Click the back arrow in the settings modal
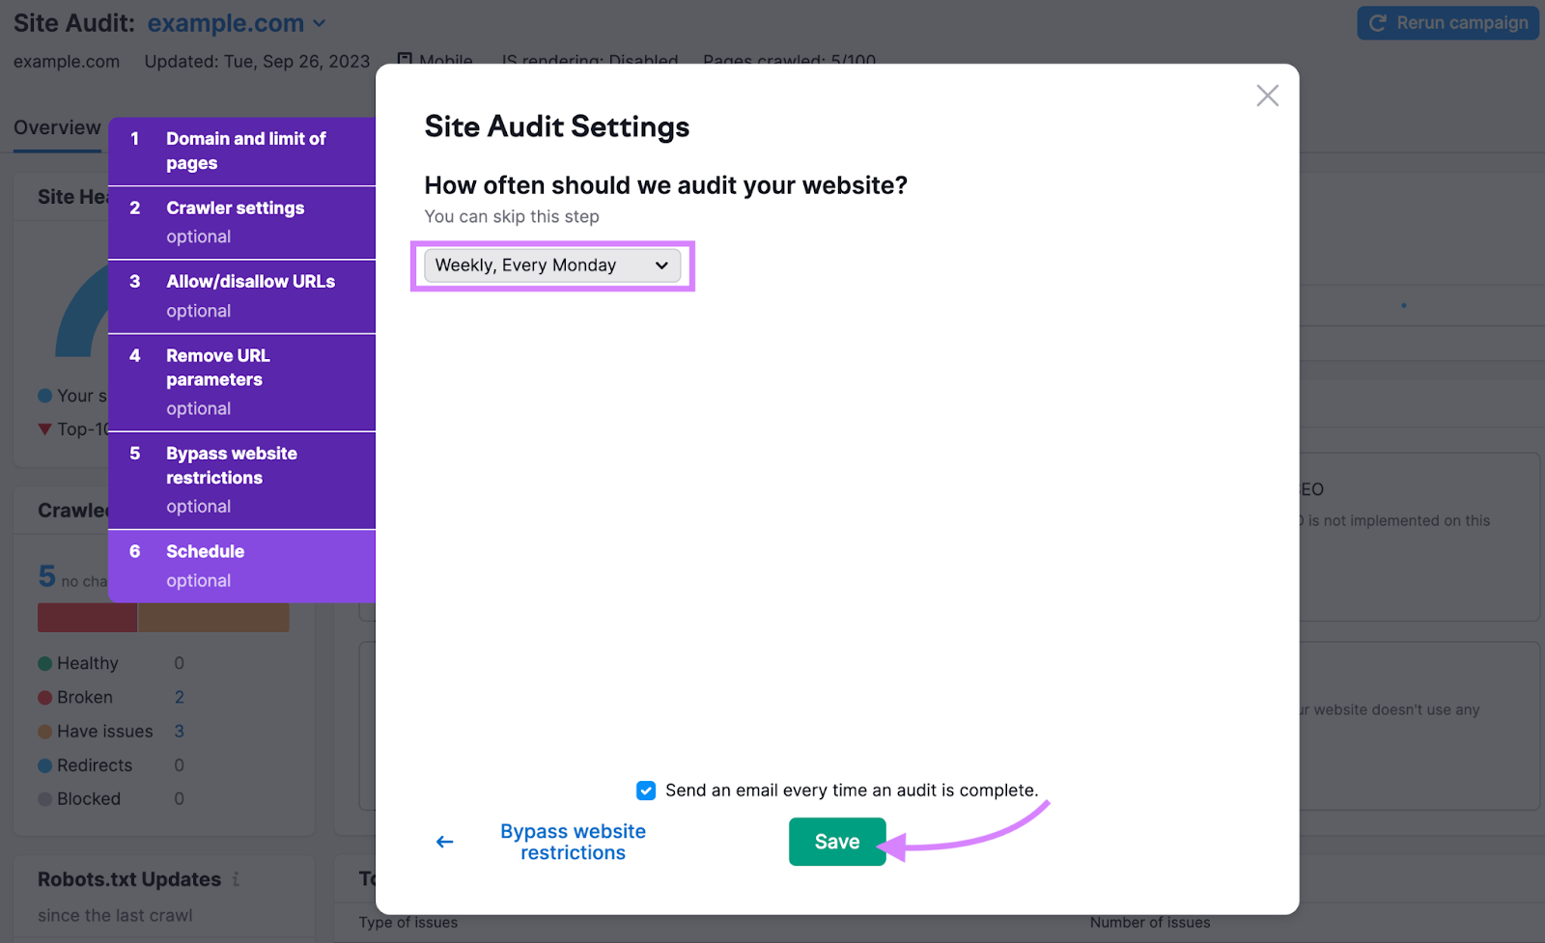 (444, 841)
